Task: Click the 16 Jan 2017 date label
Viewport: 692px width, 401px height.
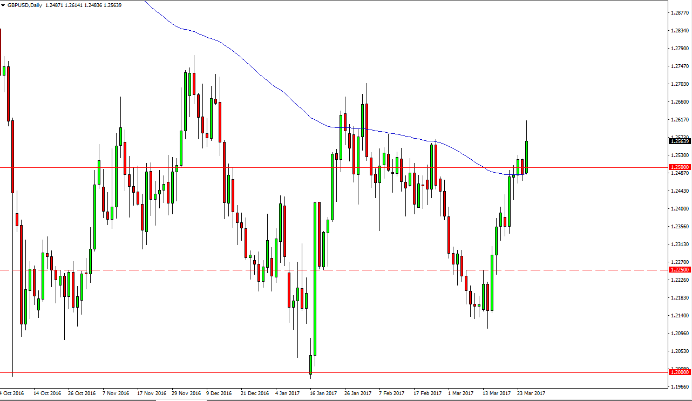Action: (x=323, y=393)
